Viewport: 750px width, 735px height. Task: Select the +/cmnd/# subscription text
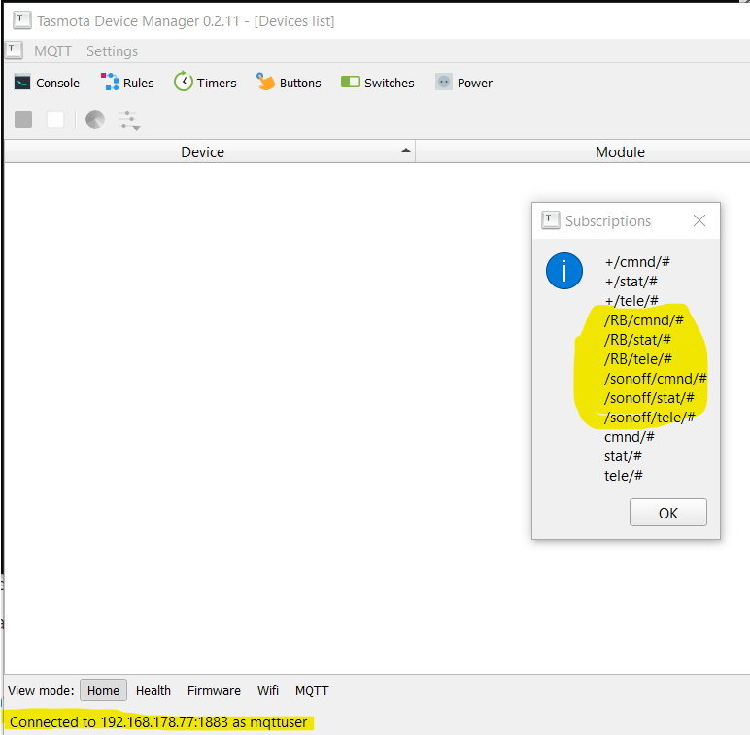(637, 262)
